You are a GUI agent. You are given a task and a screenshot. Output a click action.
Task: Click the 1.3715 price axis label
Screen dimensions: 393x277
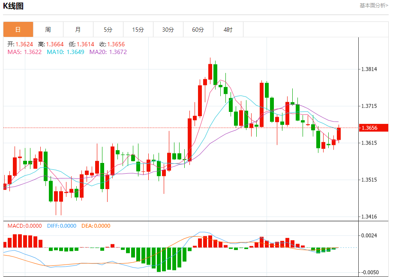[x=369, y=106]
